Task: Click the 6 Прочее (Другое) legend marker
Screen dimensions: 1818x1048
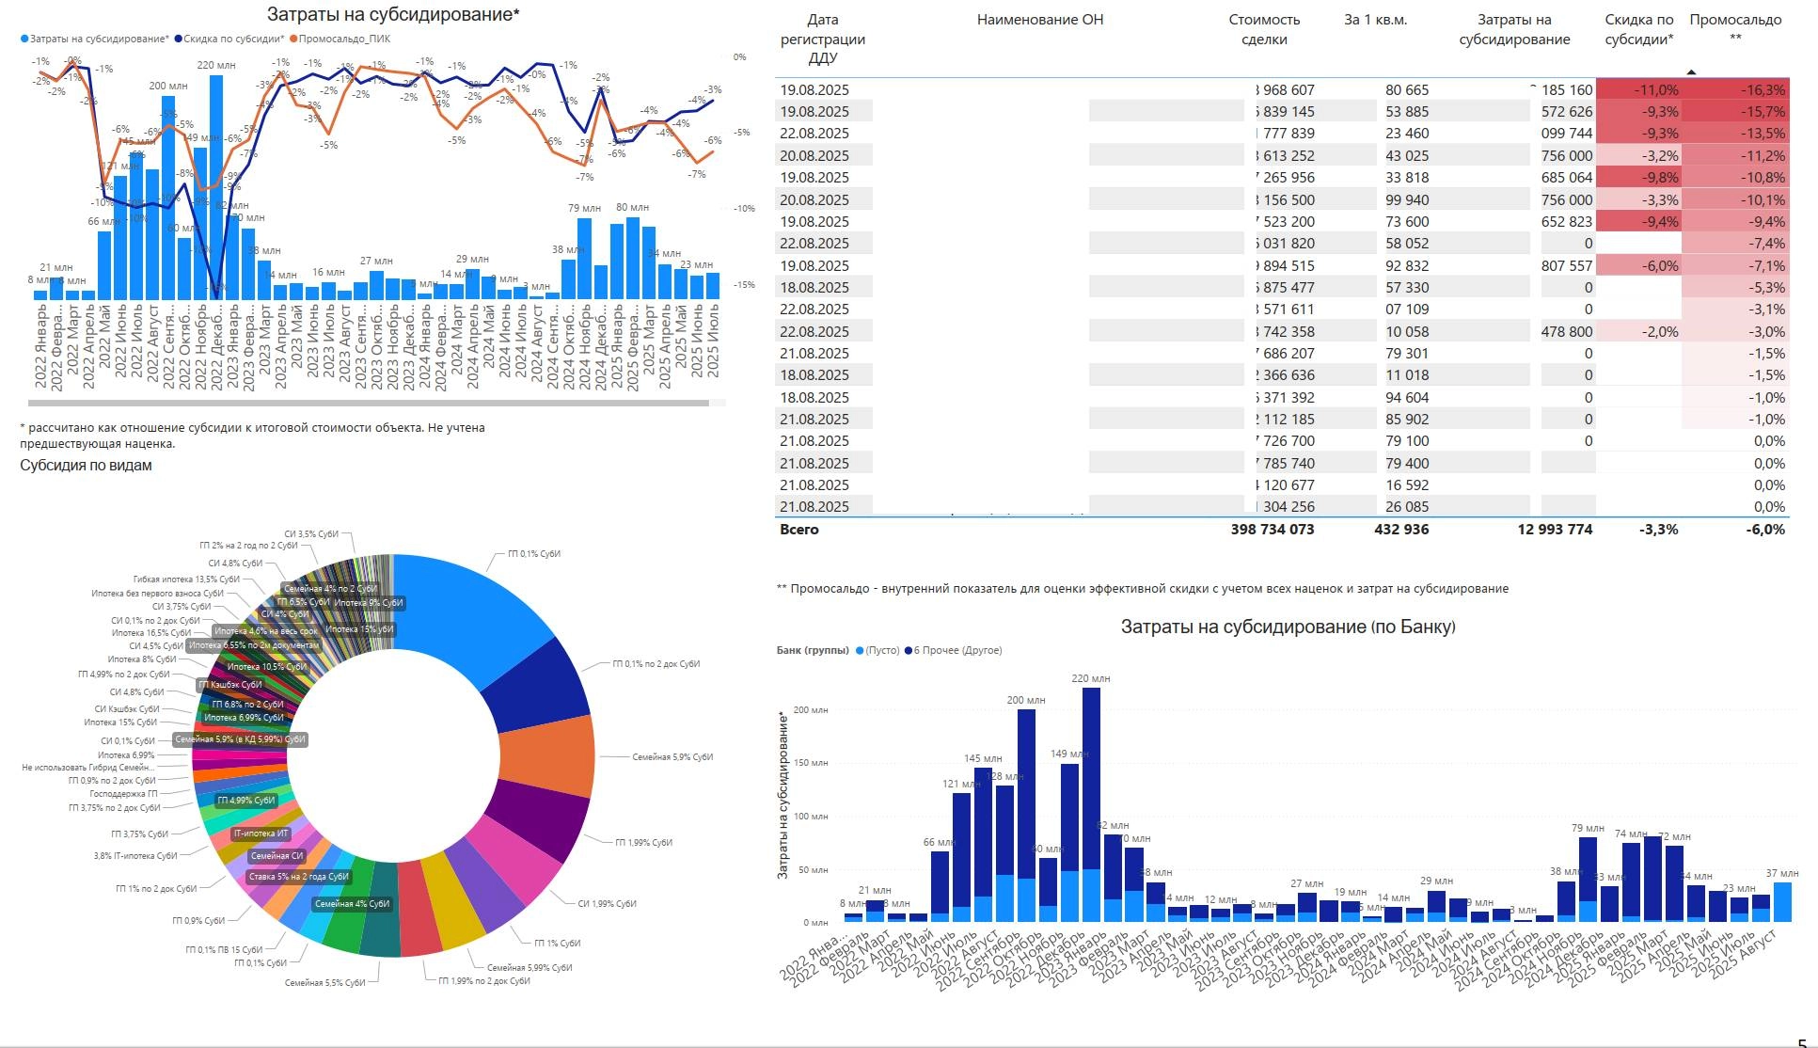Action: [x=909, y=651]
